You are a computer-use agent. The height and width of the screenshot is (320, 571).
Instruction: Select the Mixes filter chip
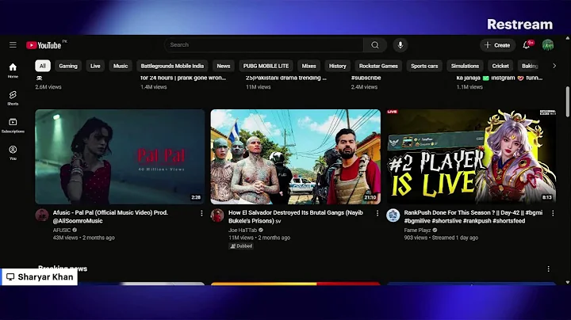(308, 66)
